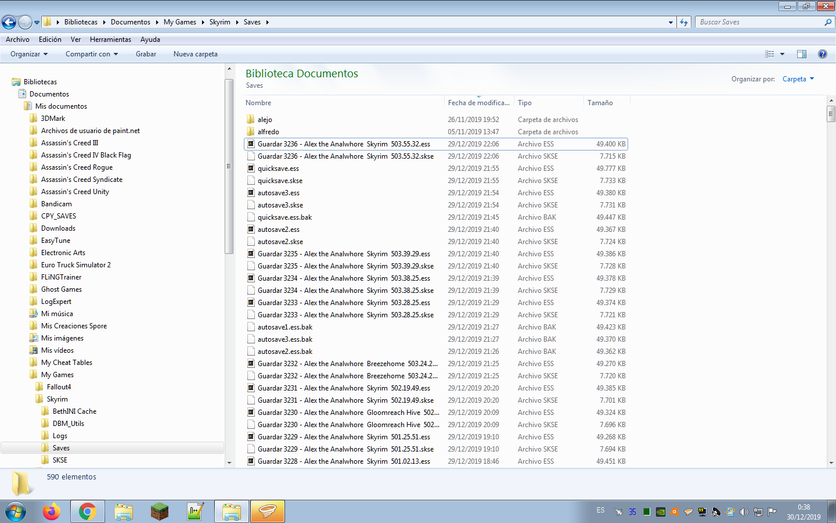
Task: Select the Euro Truck Simulator 2 folder
Action: 75,265
